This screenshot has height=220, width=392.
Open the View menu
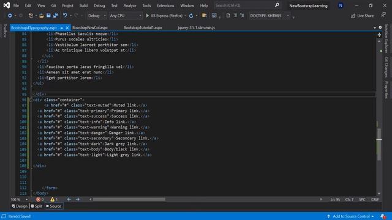tap(41, 5)
